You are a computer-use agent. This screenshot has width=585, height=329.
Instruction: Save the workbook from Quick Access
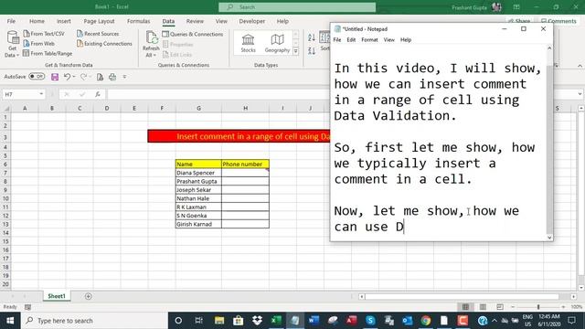tap(55, 77)
